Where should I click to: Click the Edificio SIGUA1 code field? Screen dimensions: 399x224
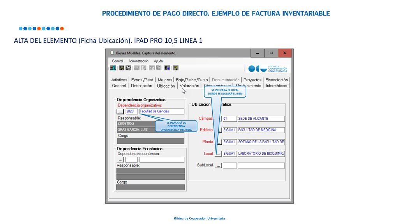click(x=230, y=130)
